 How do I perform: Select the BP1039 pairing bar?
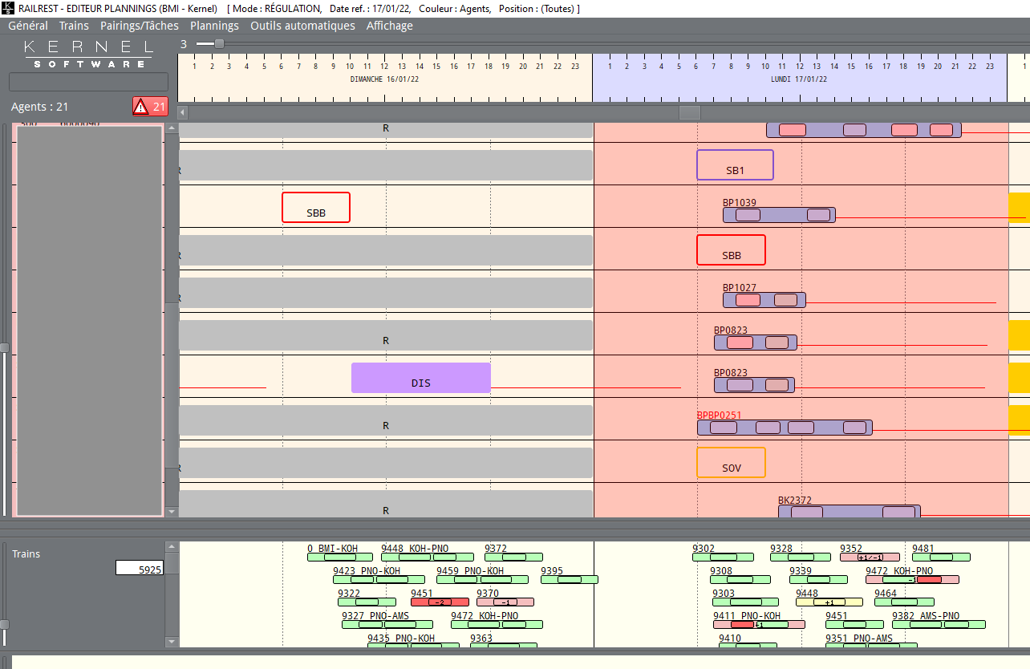(x=778, y=215)
